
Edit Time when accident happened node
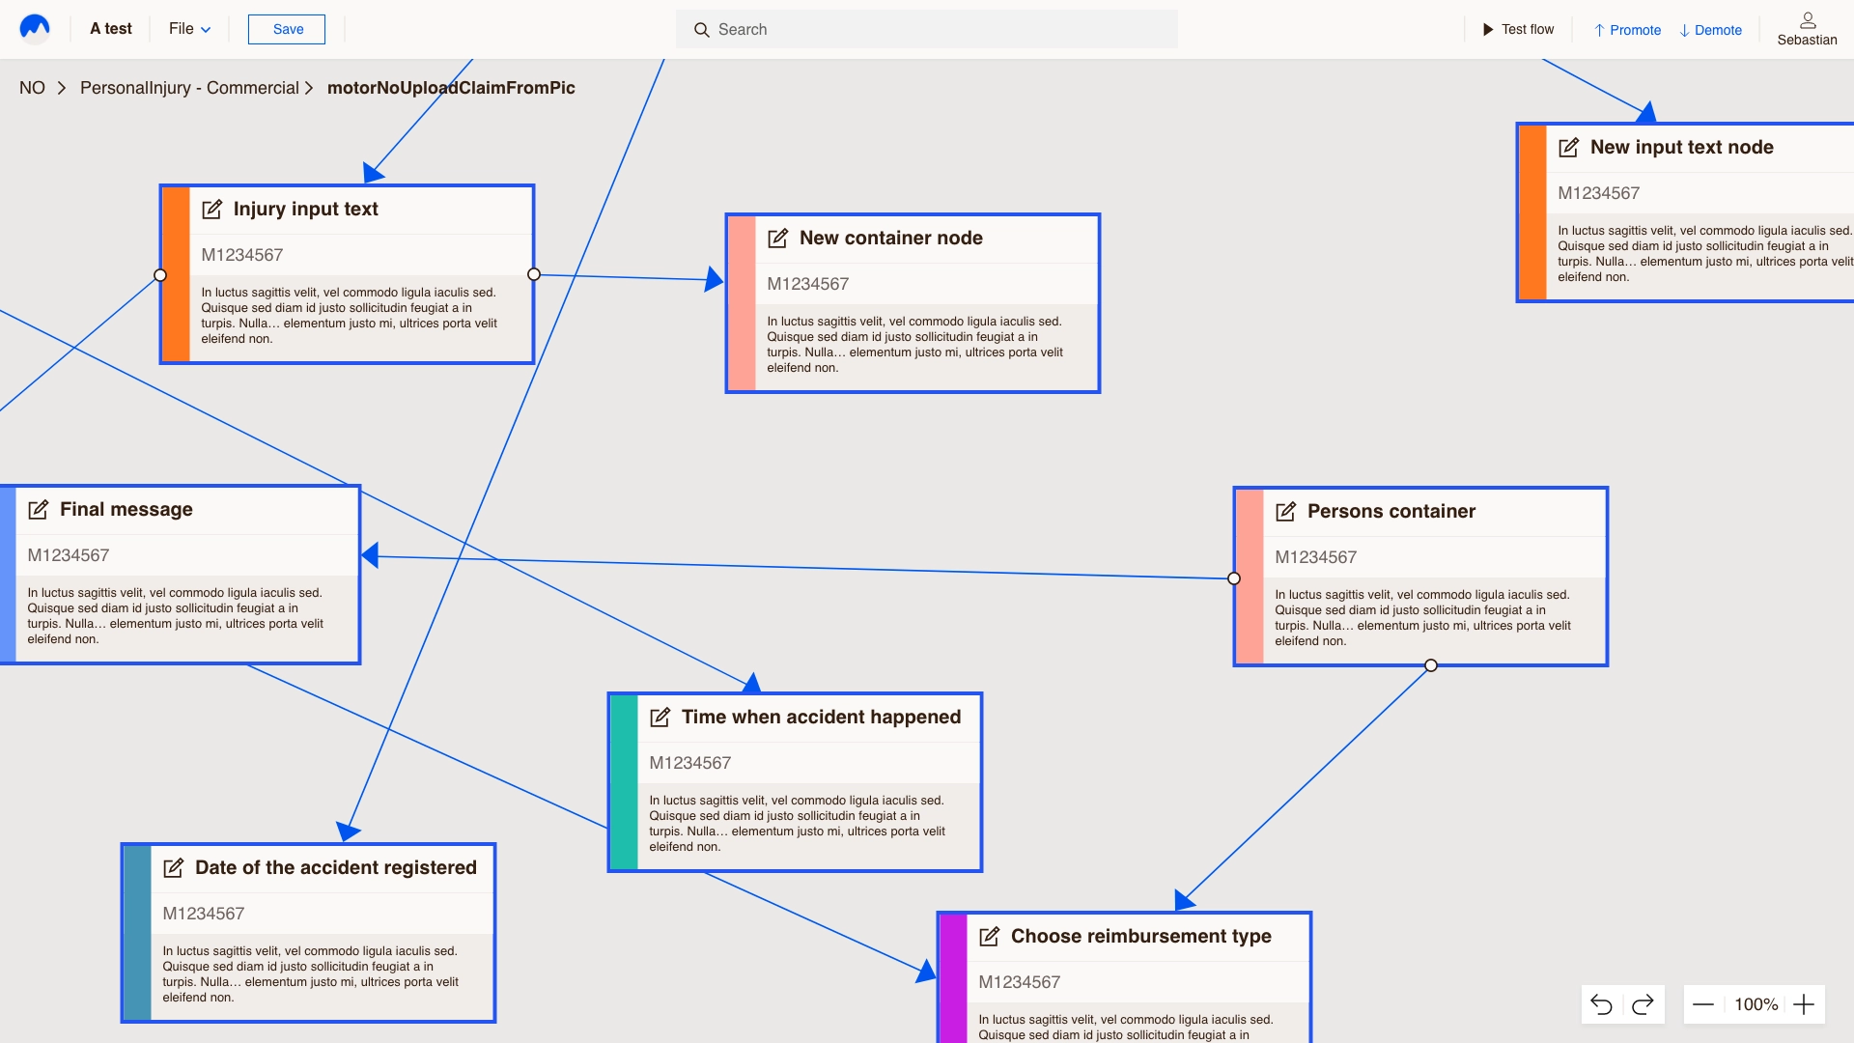[660, 718]
